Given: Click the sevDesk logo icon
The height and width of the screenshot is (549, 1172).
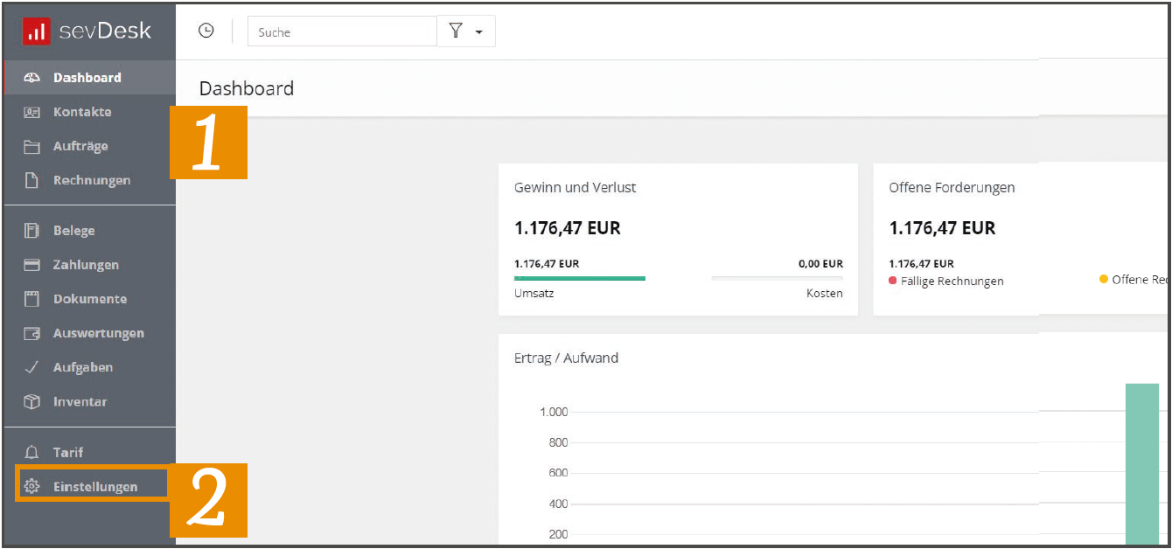Looking at the screenshot, I should [37, 31].
